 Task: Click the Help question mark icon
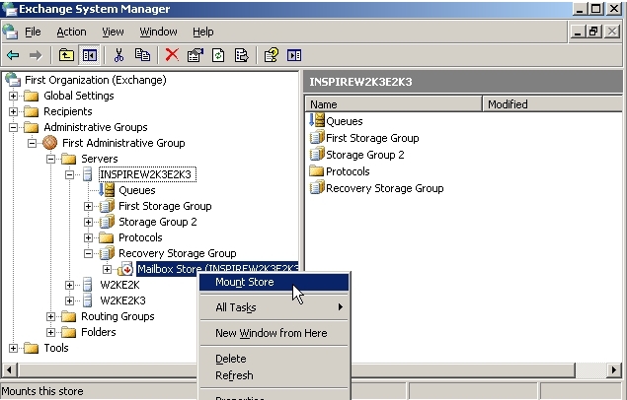272,55
